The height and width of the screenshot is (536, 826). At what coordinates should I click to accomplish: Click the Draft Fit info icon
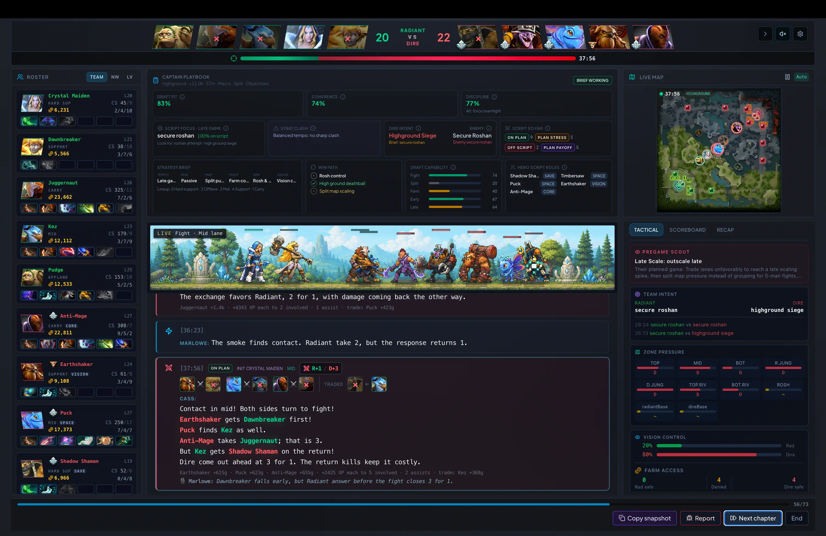point(182,97)
